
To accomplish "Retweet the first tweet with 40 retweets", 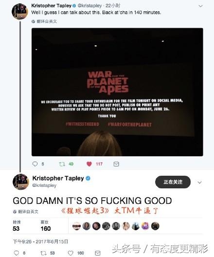I will [x=62, y=164].
